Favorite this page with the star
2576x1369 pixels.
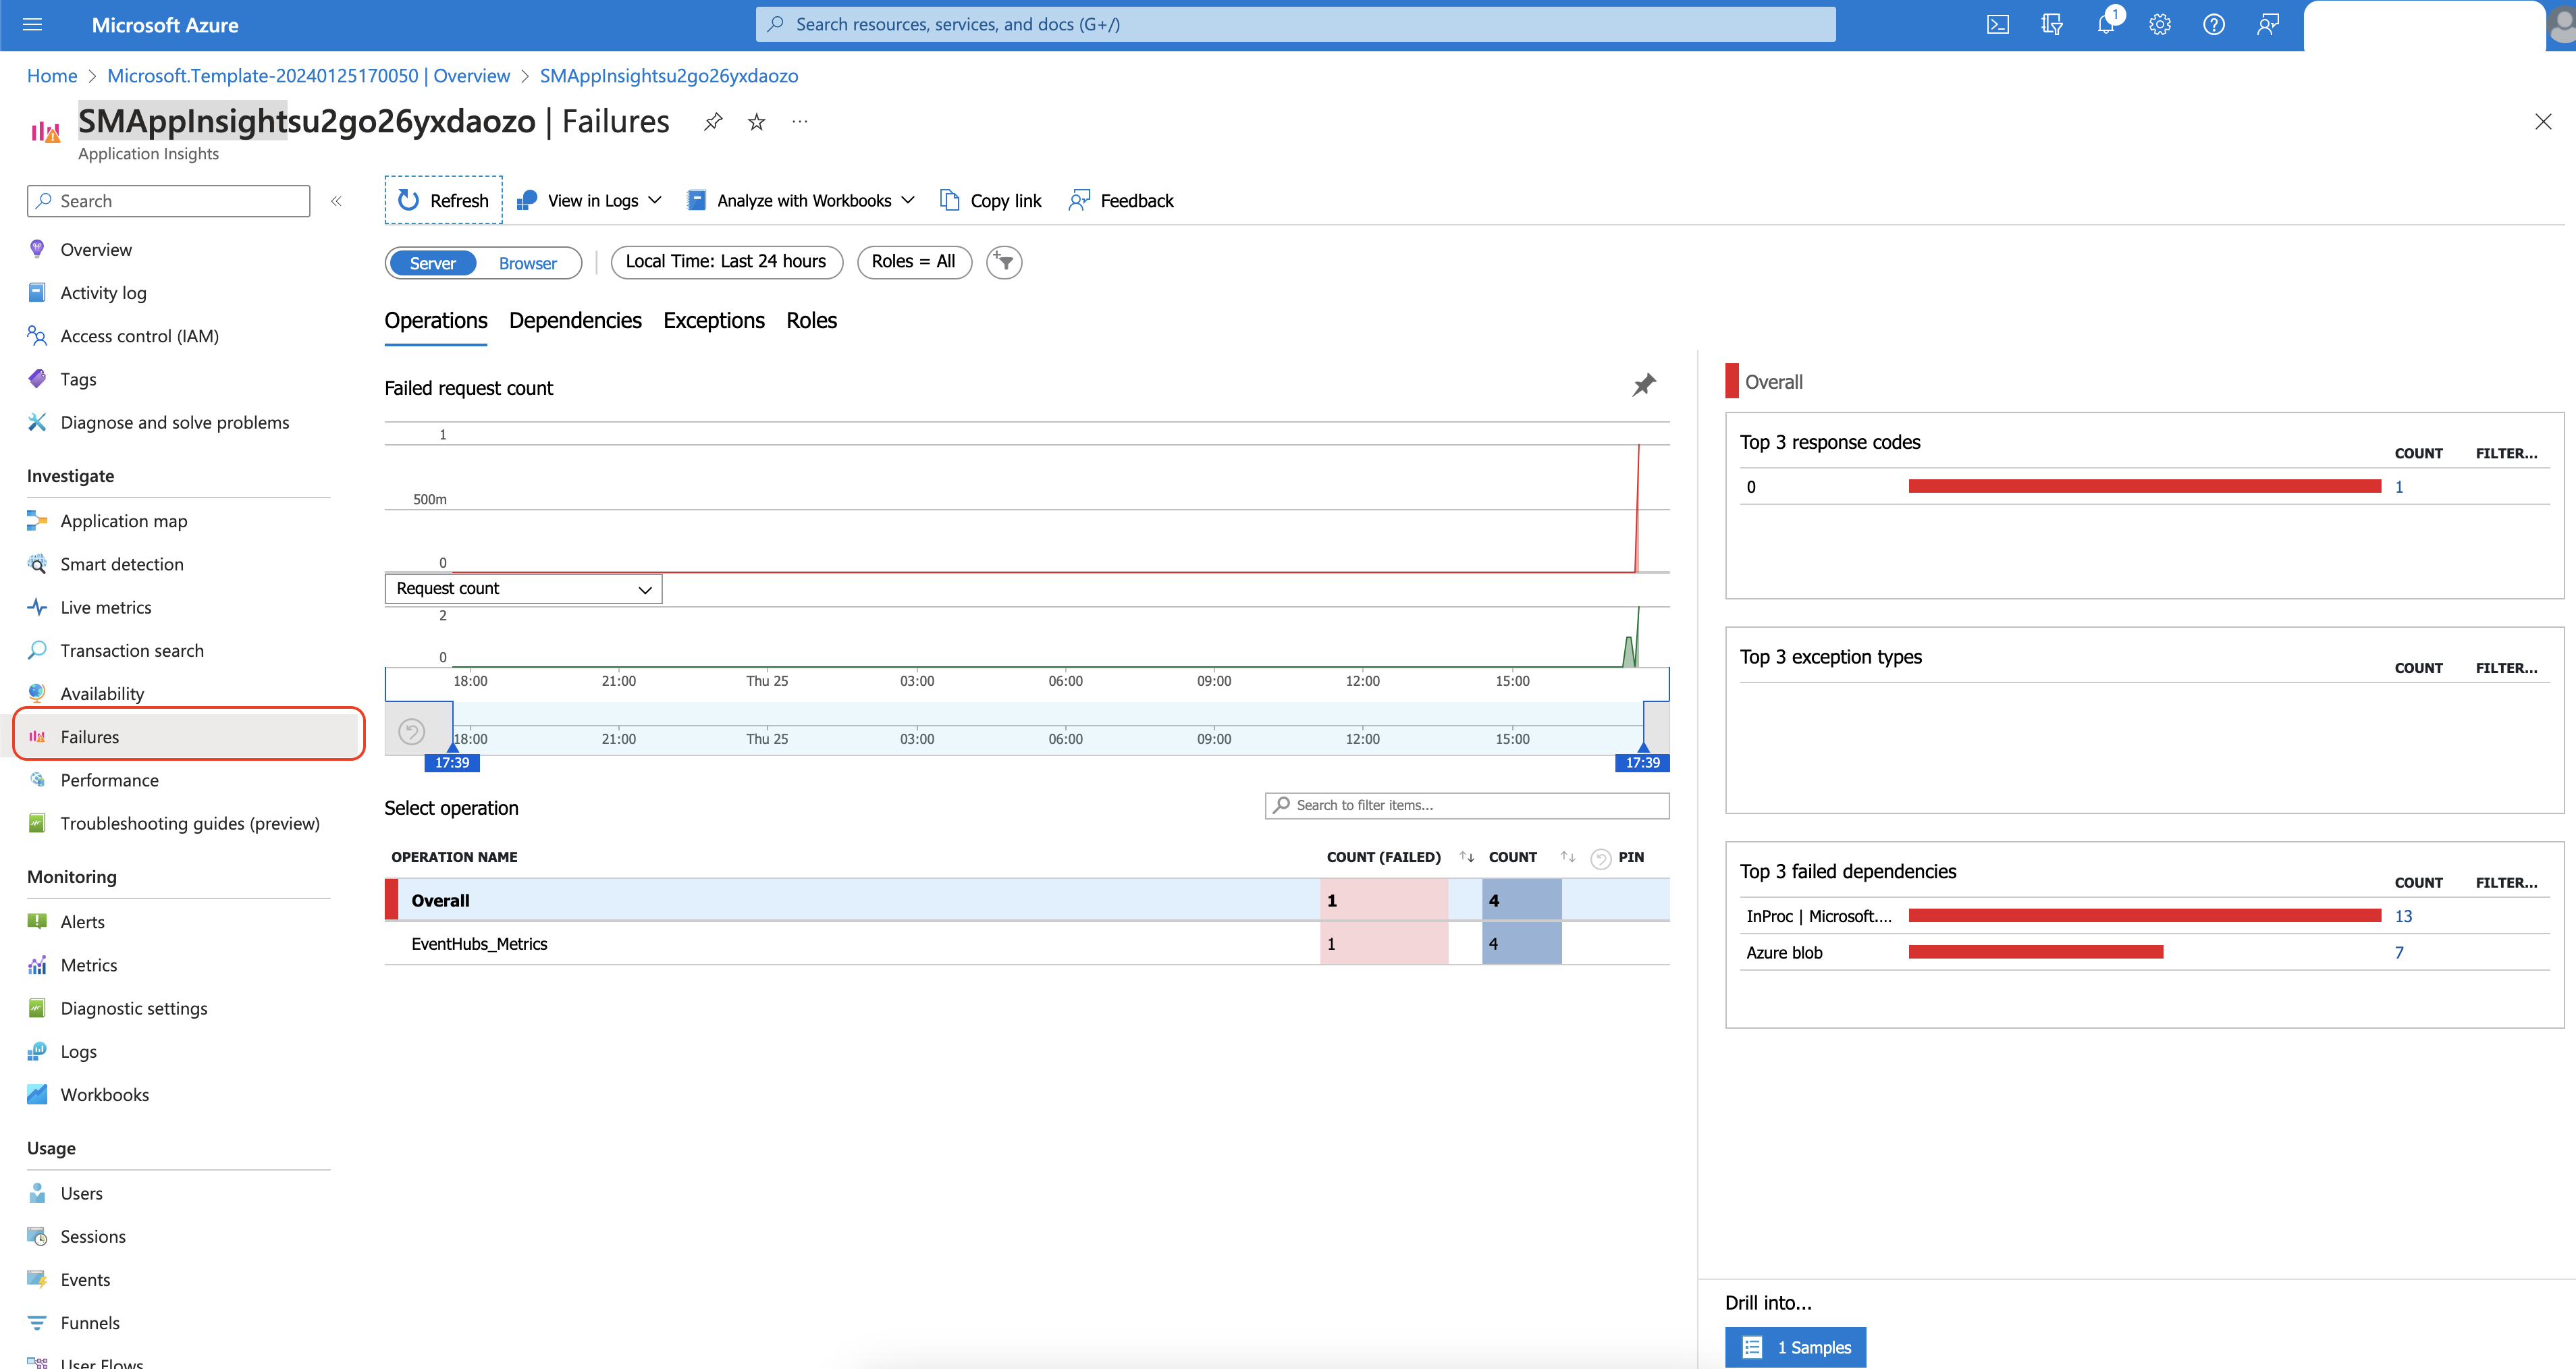pos(756,121)
